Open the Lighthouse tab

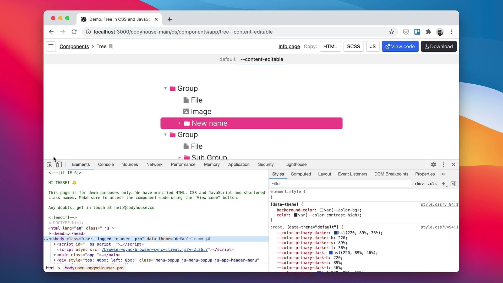coord(296,165)
